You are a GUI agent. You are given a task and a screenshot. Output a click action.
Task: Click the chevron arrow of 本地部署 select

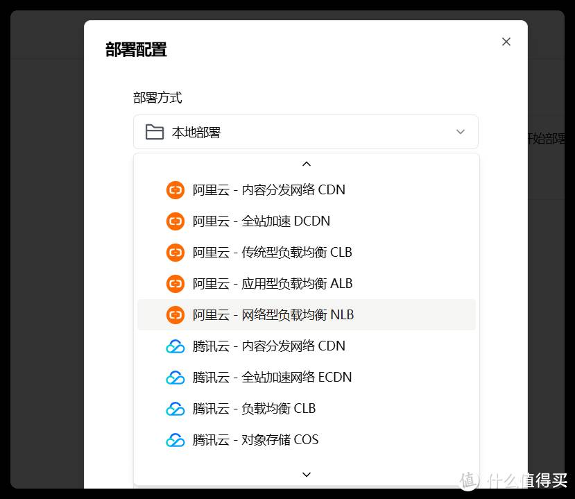click(x=461, y=132)
